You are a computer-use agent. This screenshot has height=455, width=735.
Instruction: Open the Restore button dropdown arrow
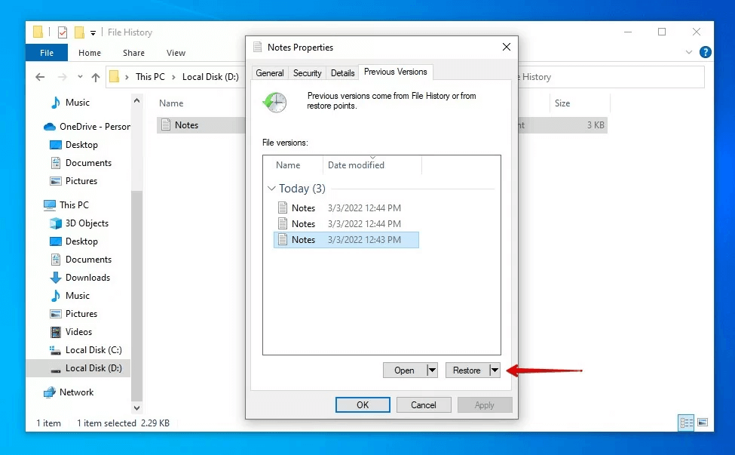tap(495, 370)
